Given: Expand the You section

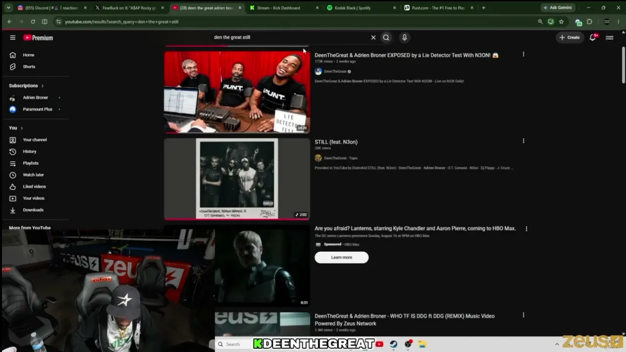Looking at the screenshot, I should pos(16,128).
